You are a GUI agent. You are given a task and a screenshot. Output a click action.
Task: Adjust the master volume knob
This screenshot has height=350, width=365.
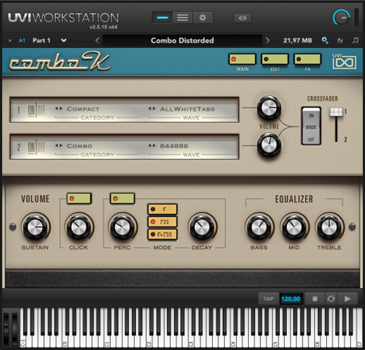tap(341, 18)
